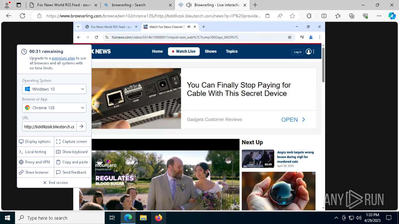This screenshot has height=224, width=399.
Task: Open Edge browser essentials icon
Action: (365, 16)
